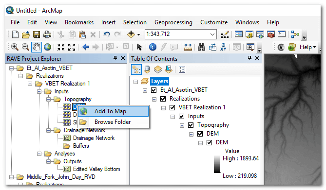This screenshot has width=326, height=190.
Task: Open the Editor toolbar icon
Action: pos(225,35)
